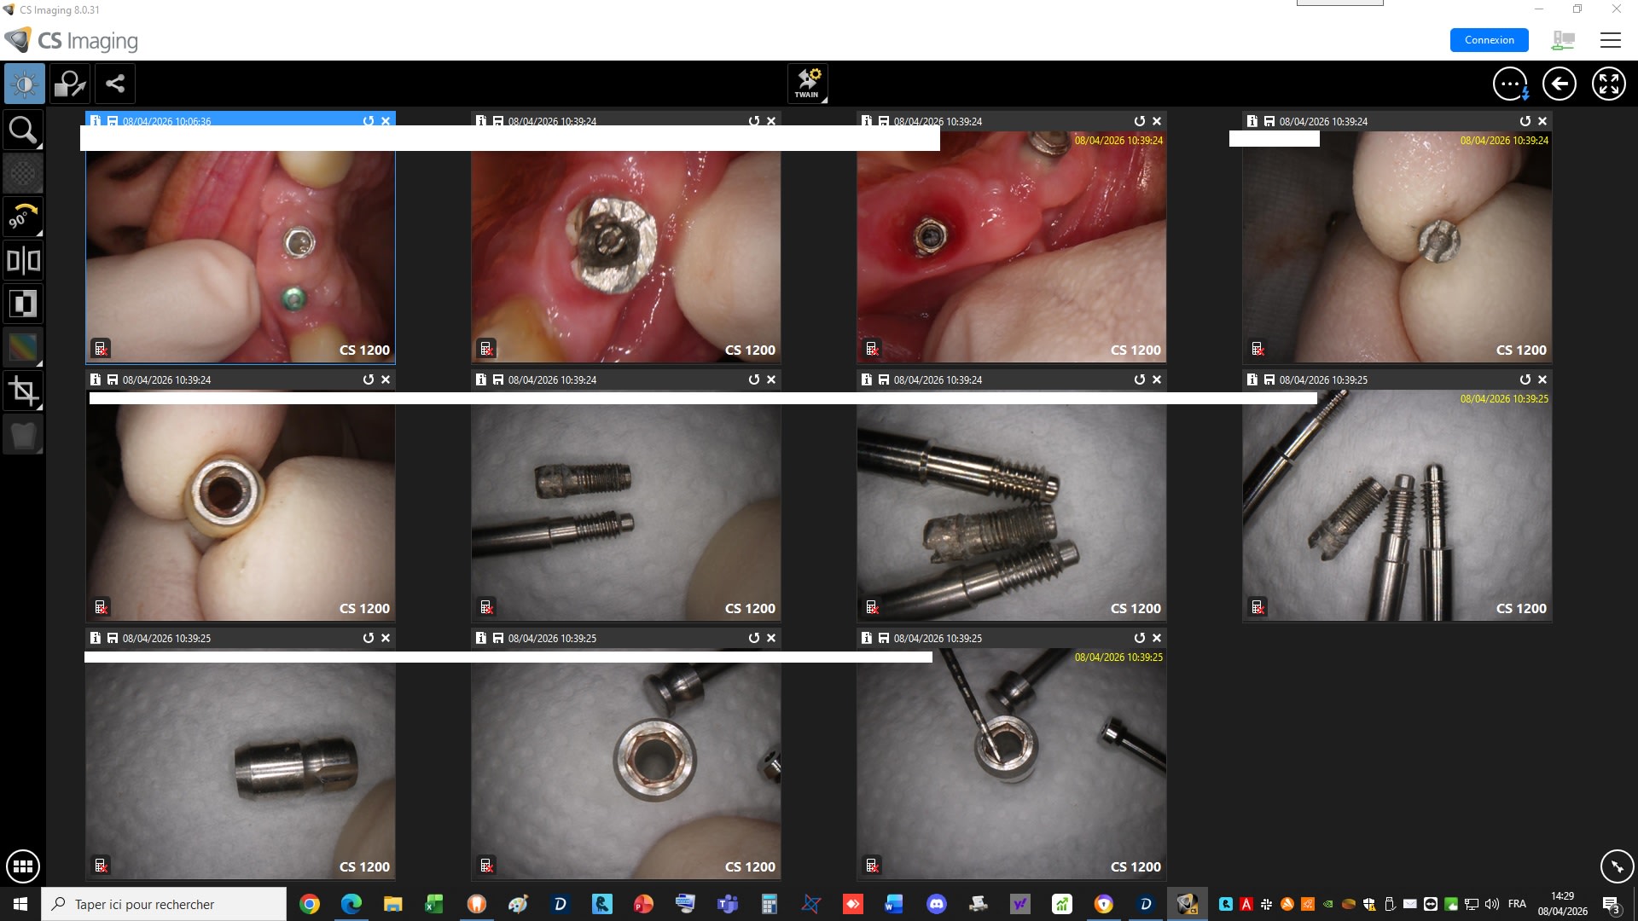
Task: Open the more options ellipsis menu
Action: [1510, 84]
